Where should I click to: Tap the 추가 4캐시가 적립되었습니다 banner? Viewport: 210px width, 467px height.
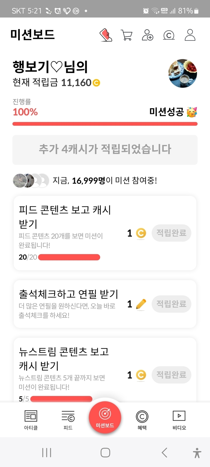pos(105,149)
